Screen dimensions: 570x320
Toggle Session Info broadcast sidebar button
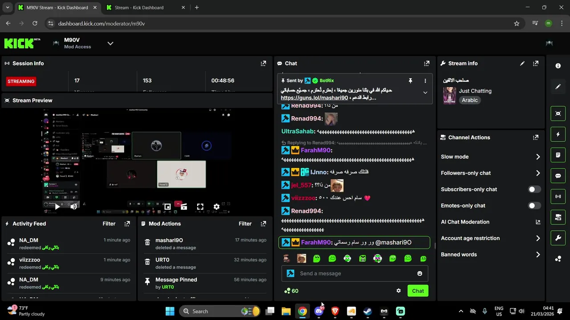click(558, 196)
